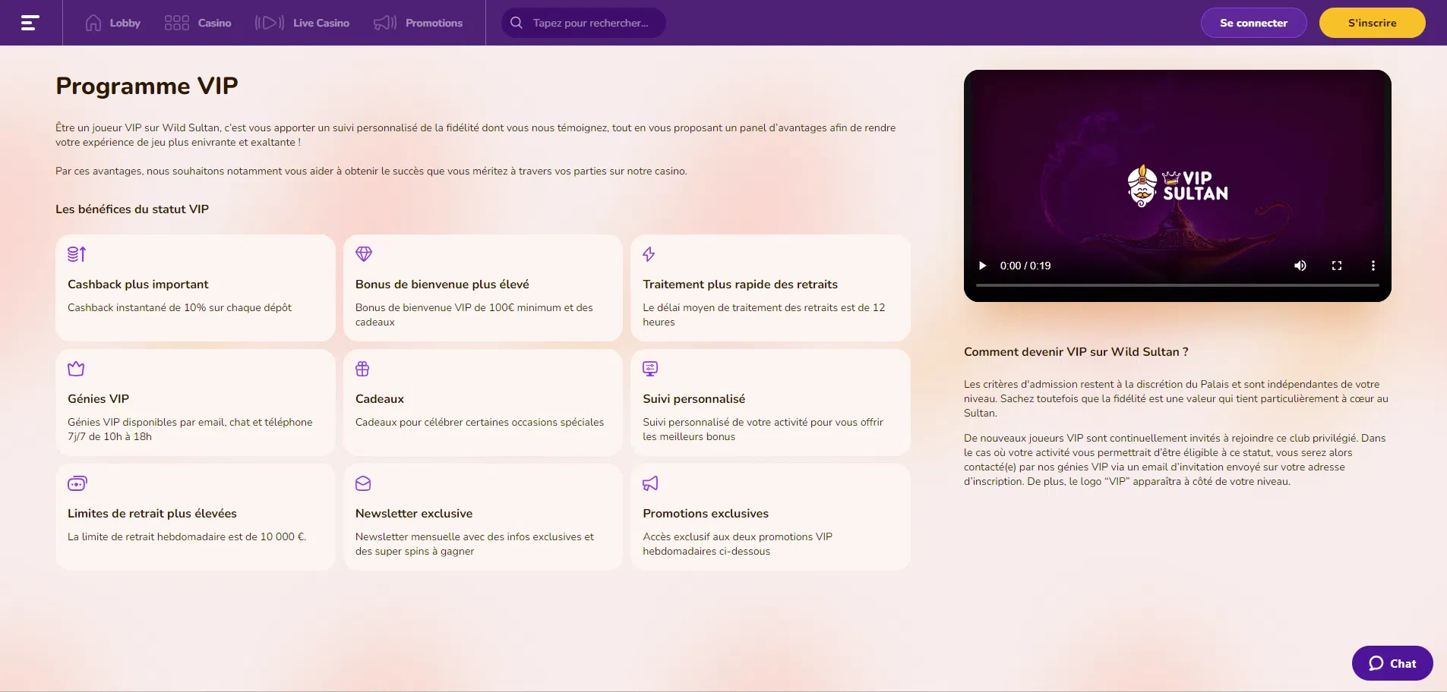Open video more options menu
The image size is (1447, 692).
(x=1373, y=266)
